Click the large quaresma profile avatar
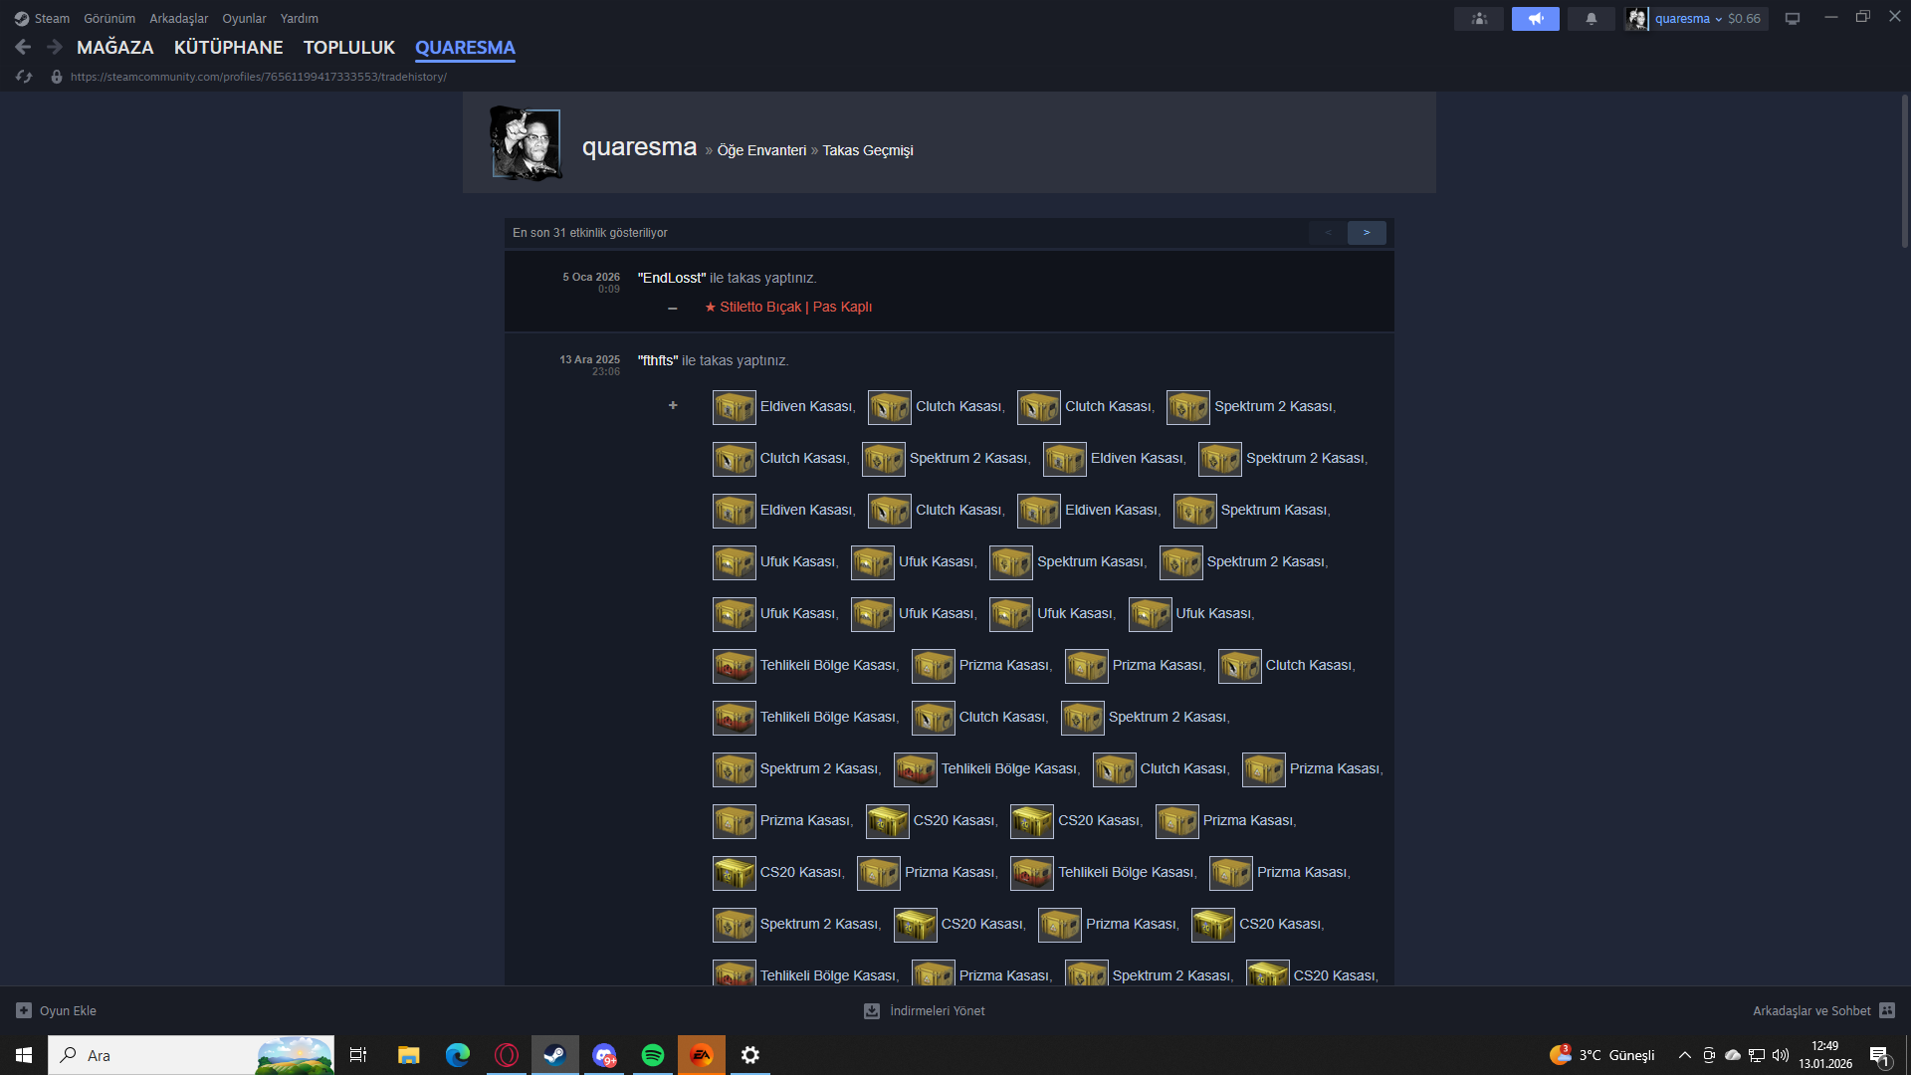 click(527, 143)
